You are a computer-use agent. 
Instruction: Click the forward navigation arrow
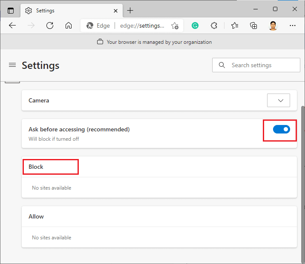(x=31, y=26)
